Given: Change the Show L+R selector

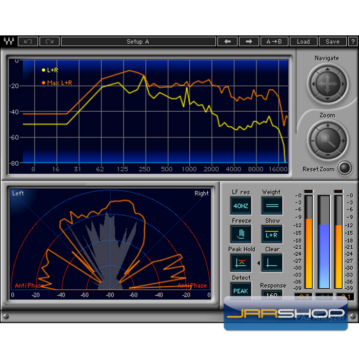Looking at the screenshot, I should point(272,234).
